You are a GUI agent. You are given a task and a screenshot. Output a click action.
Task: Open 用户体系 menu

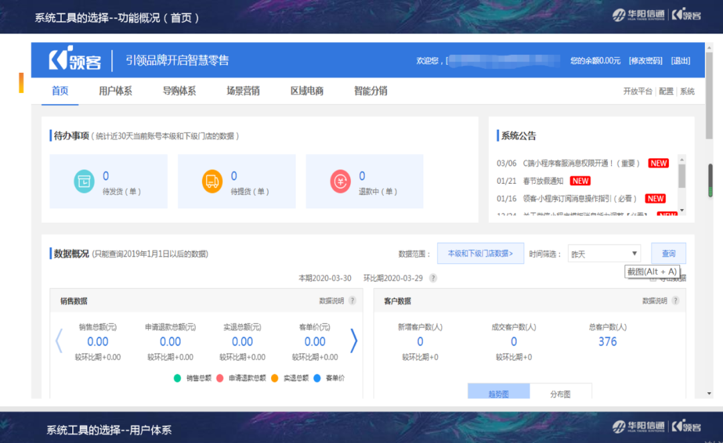click(115, 91)
